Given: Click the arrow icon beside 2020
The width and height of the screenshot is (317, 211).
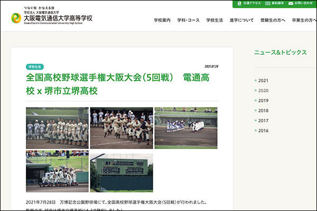Looking at the screenshot, I should (x=256, y=90).
